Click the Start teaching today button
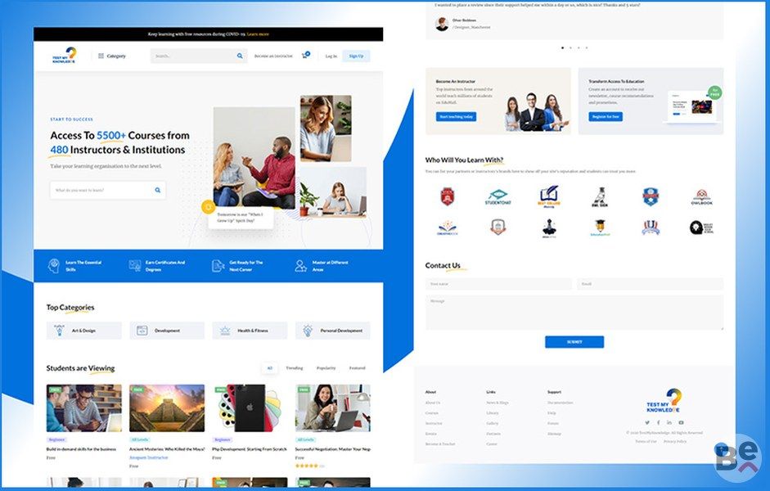770x491 pixels. click(456, 117)
